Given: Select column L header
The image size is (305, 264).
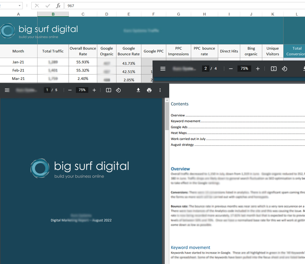Looking at the screenshot, I should 294,14.
